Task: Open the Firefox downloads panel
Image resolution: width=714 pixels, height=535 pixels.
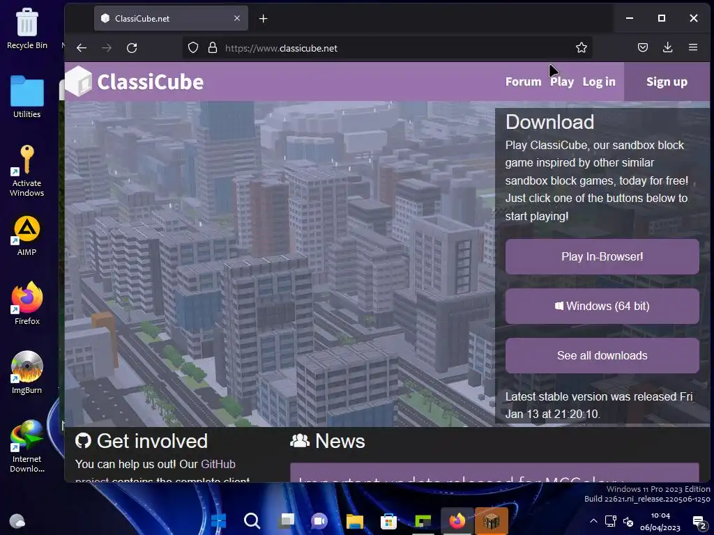Action: [667, 47]
